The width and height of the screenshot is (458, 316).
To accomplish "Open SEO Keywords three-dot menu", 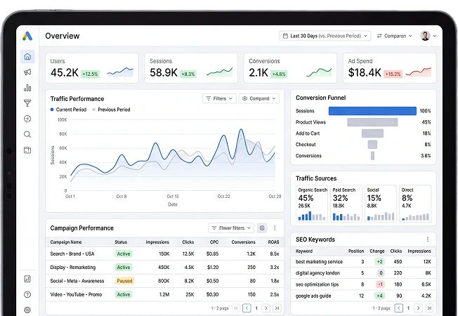I will (x=428, y=239).
